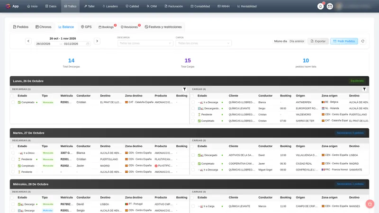Click the Pedir Pedidos button
This screenshot has height=213, width=379.
coord(344,41)
